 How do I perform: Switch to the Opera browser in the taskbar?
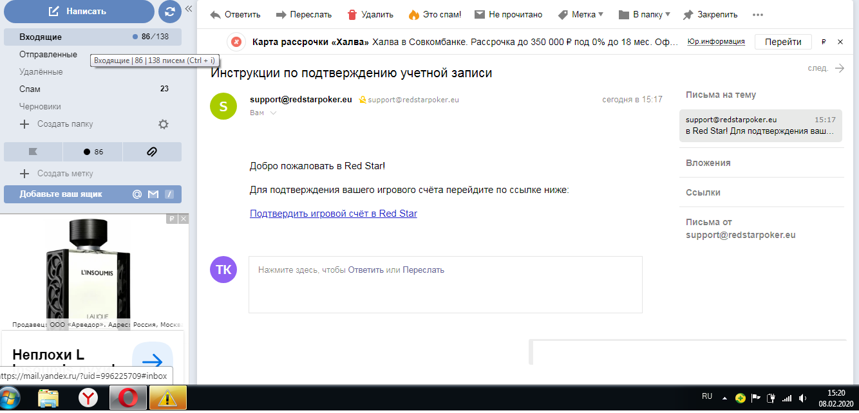click(x=128, y=399)
